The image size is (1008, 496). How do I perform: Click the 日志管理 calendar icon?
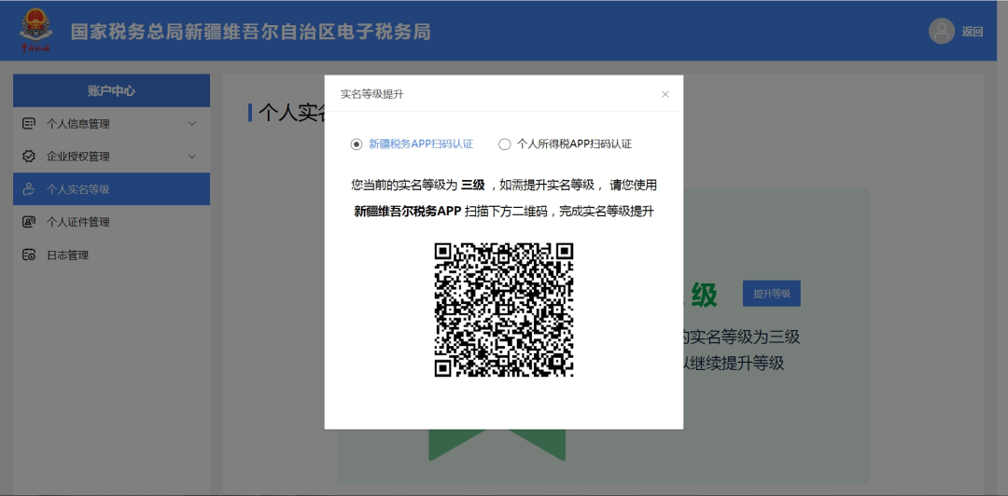pyautogui.click(x=29, y=255)
